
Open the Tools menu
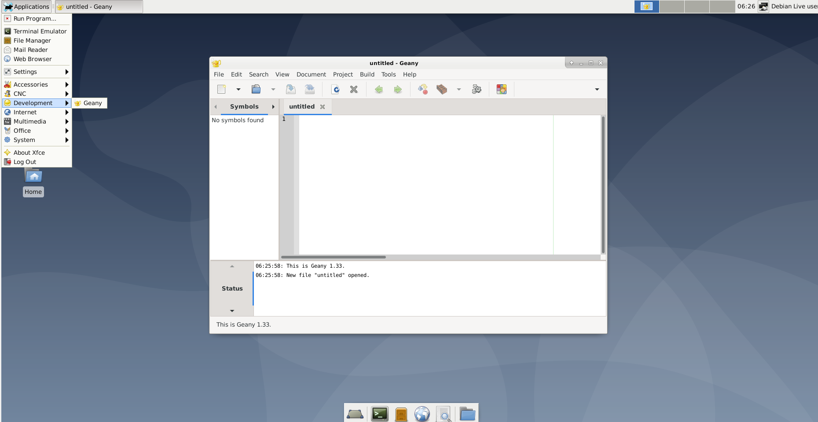(x=389, y=74)
